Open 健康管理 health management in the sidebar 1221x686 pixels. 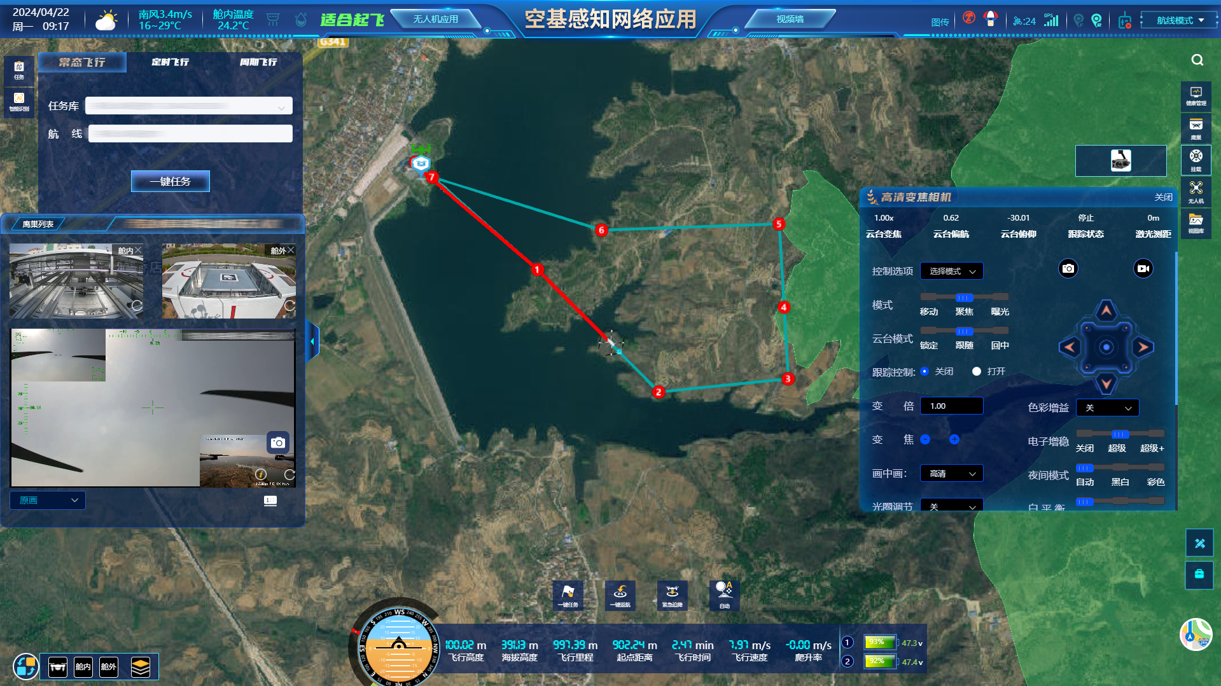click(1196, 96)
